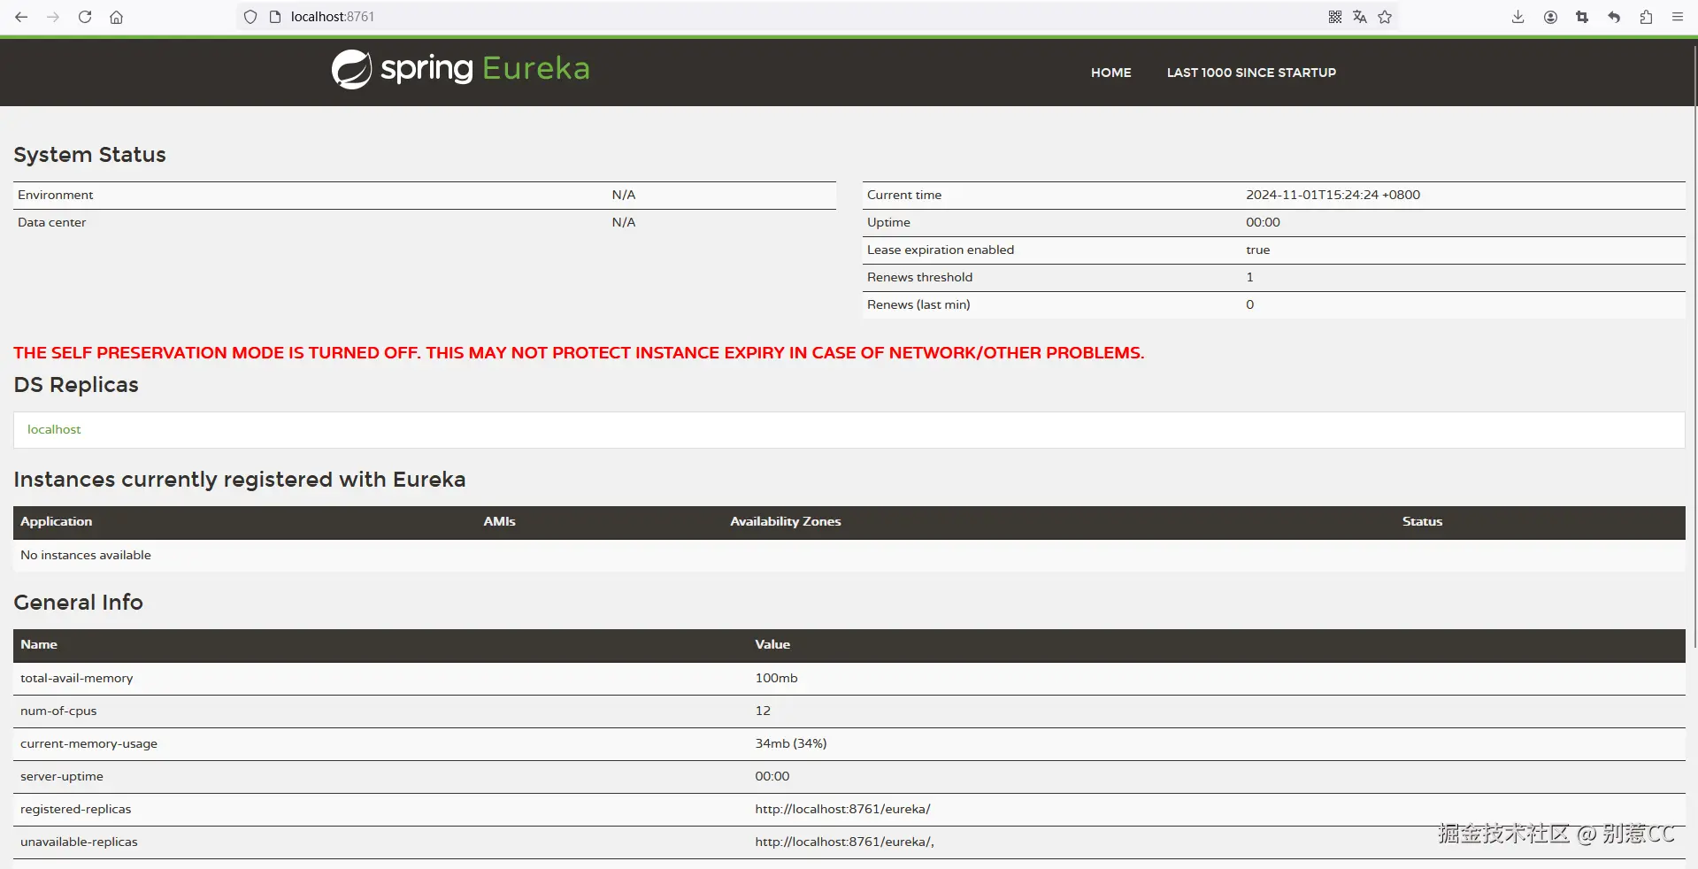Click the page info icon beside the URL
The width and height of the screenshot is (1698, 869).
pyautogui.click(x=275, y=17)
